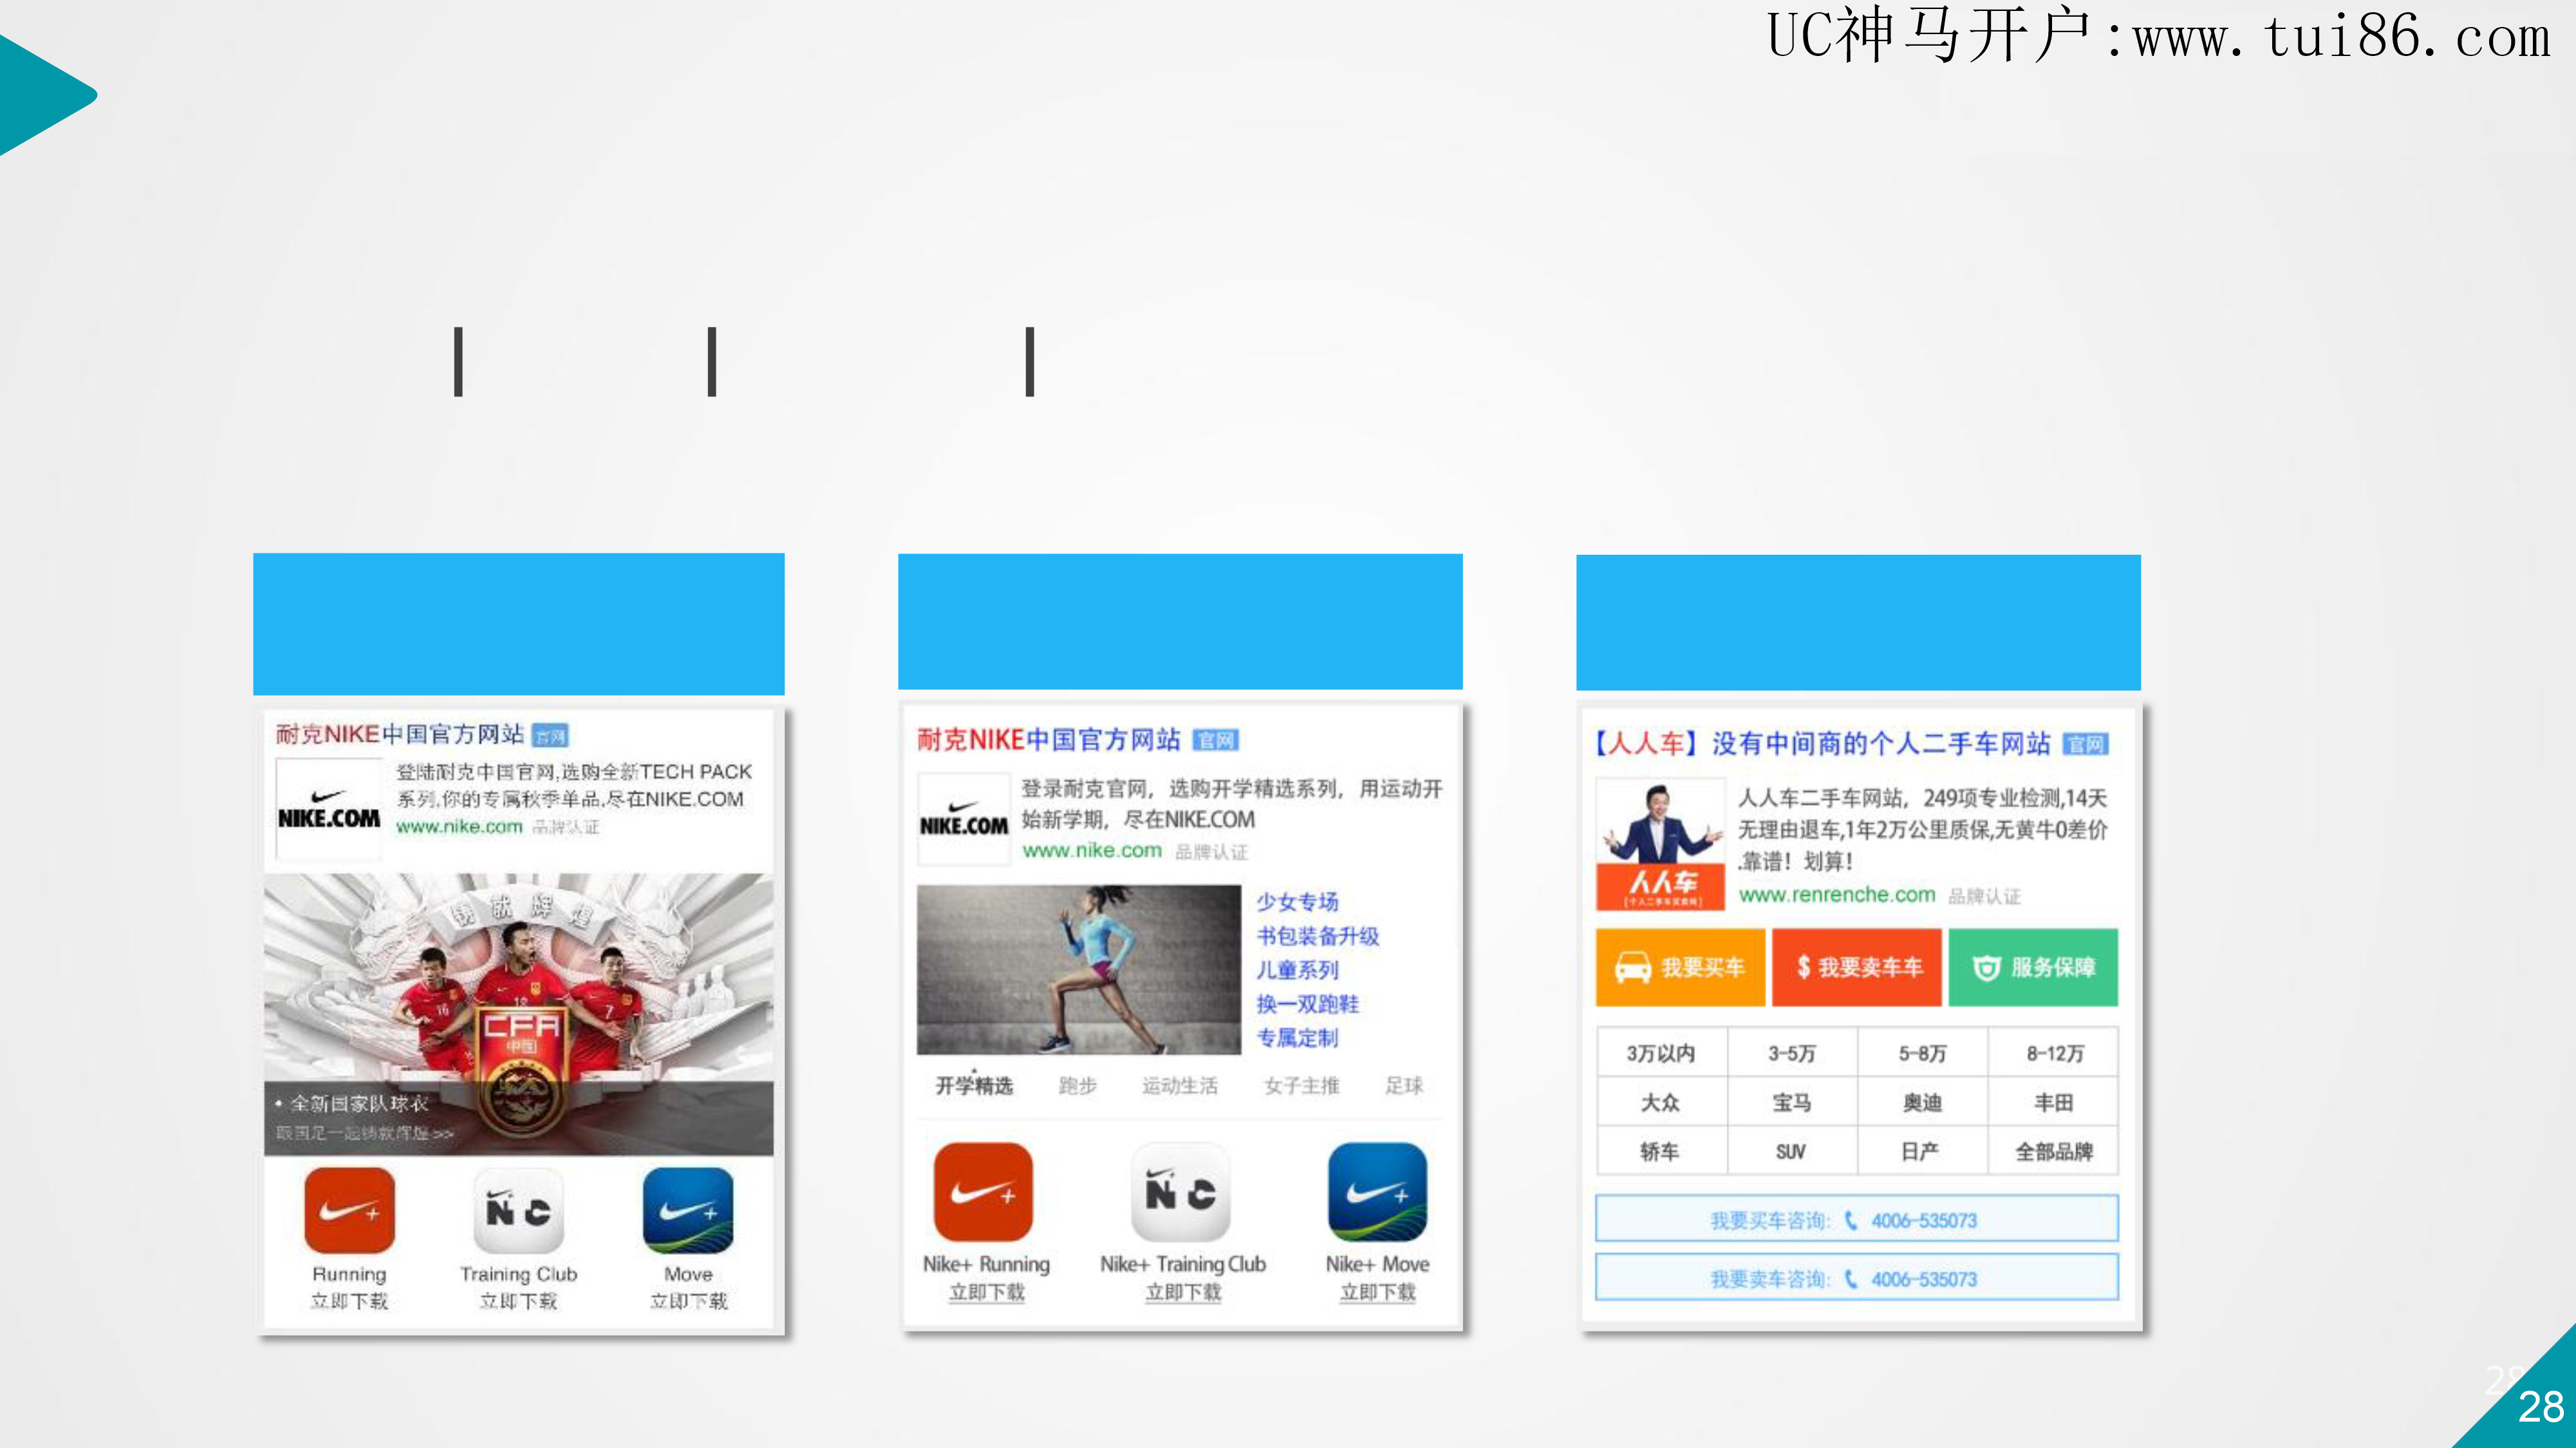
Task: Tap the blue Move app icon
Action: click(x=688, y=1210)
